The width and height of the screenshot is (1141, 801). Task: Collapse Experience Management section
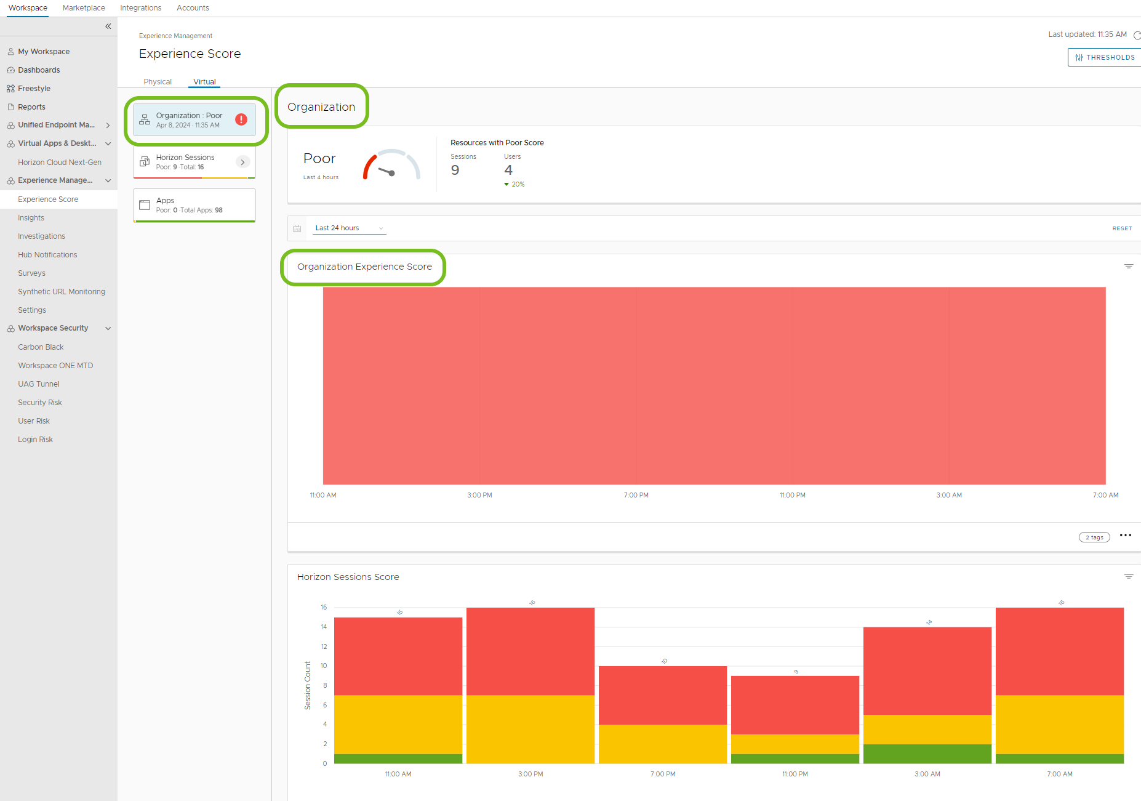[108, 180]
